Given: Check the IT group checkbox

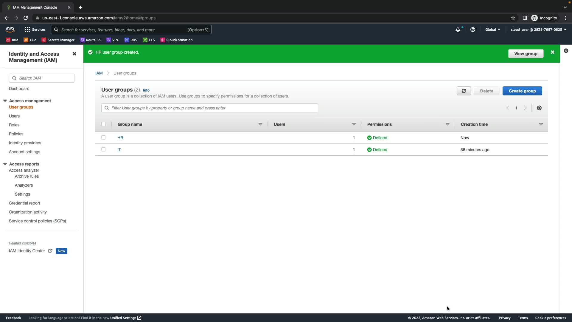Looking at the screenshot, I should (103, 149).
